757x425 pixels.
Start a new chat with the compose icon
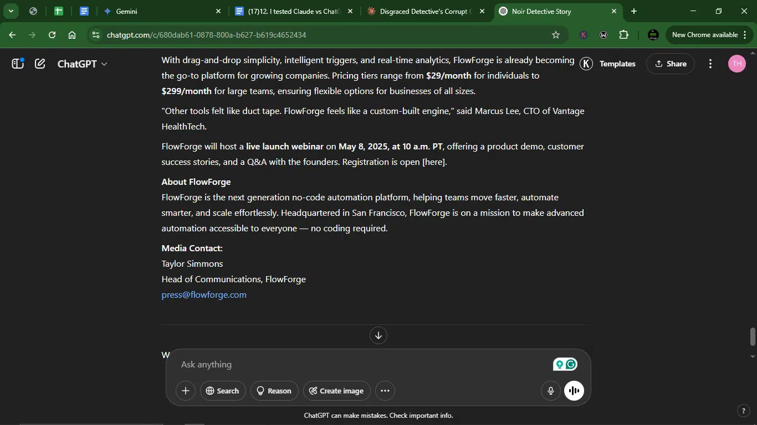point(40,64)
